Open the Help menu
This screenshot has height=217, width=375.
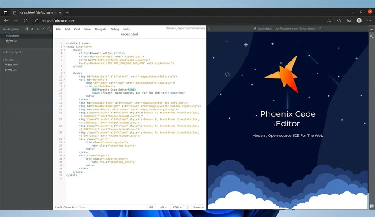126,29
